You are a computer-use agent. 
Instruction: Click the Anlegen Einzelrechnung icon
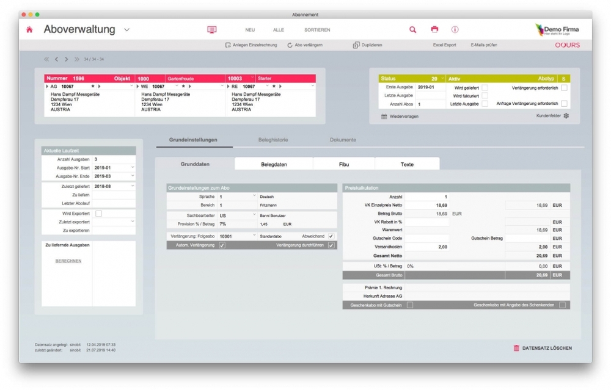click(228, 45)
